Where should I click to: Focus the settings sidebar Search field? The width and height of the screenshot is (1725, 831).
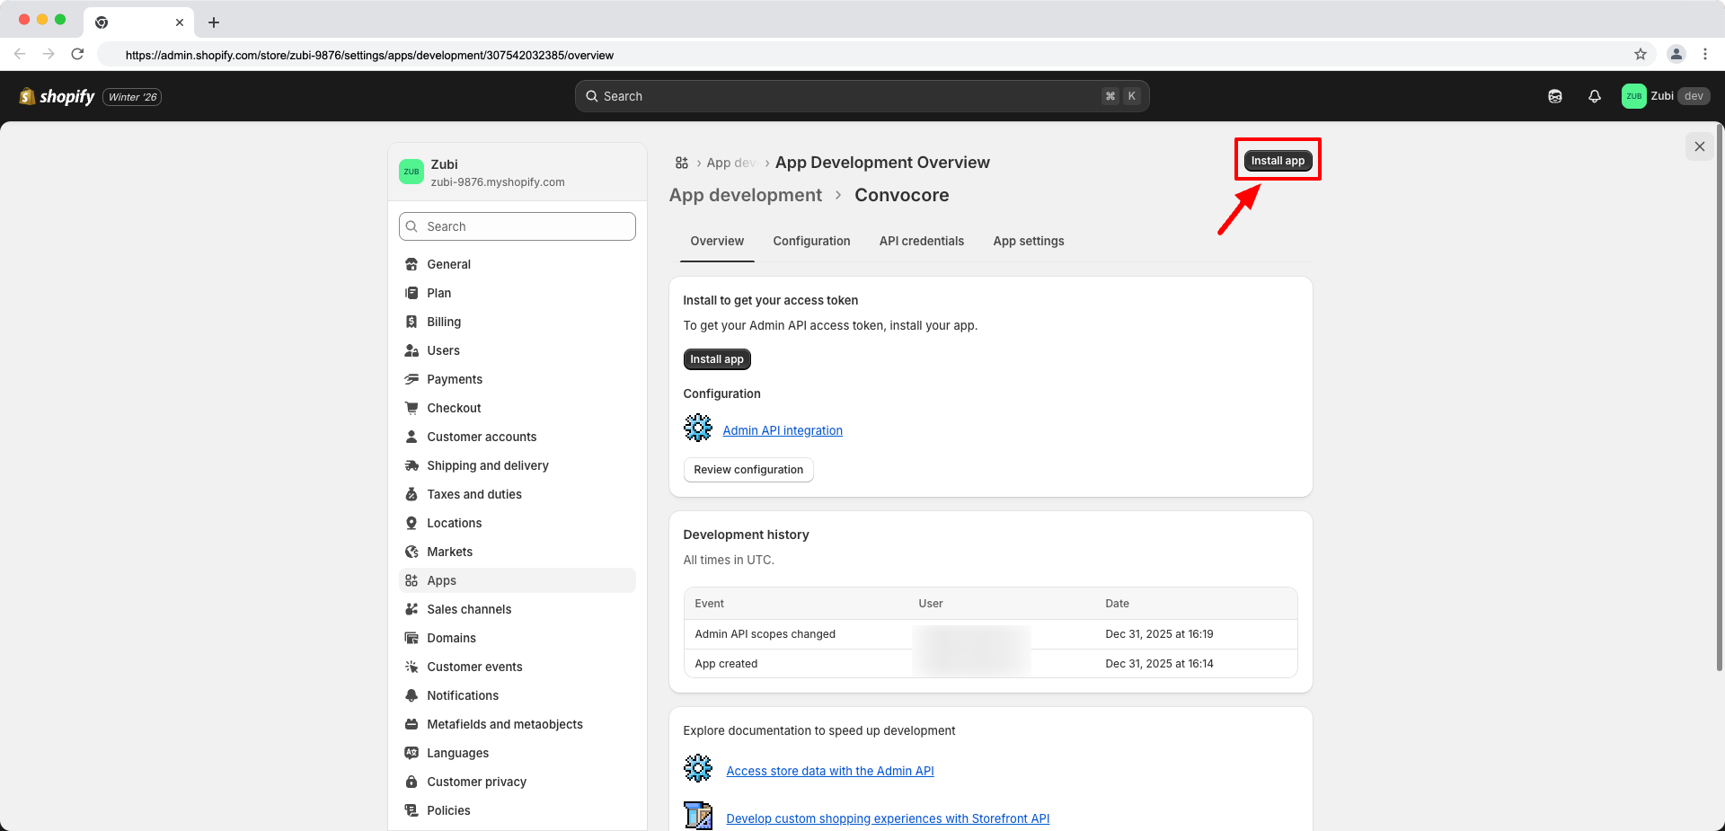(x=517, y=226)
